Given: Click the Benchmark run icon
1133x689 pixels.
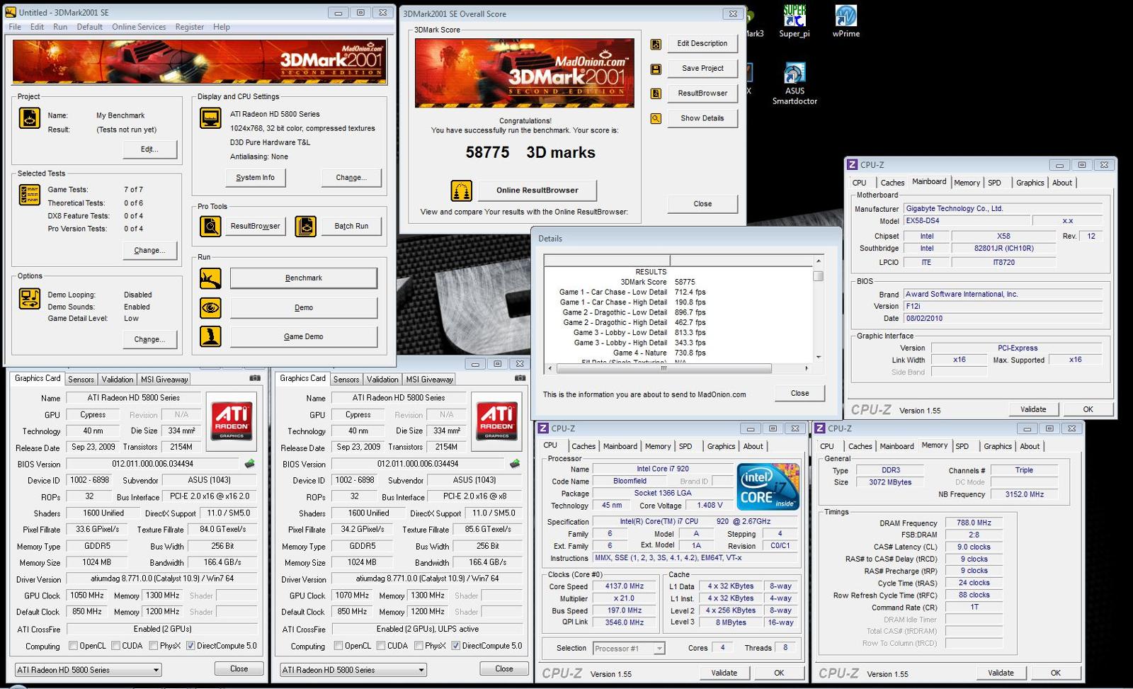Looking at the screenshot, I should 210,278.
